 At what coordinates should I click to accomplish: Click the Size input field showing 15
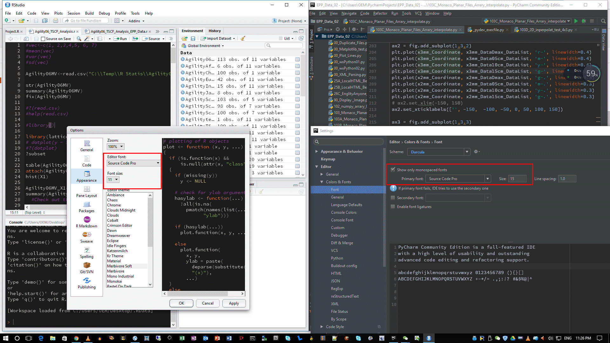[x=517, y=179]
